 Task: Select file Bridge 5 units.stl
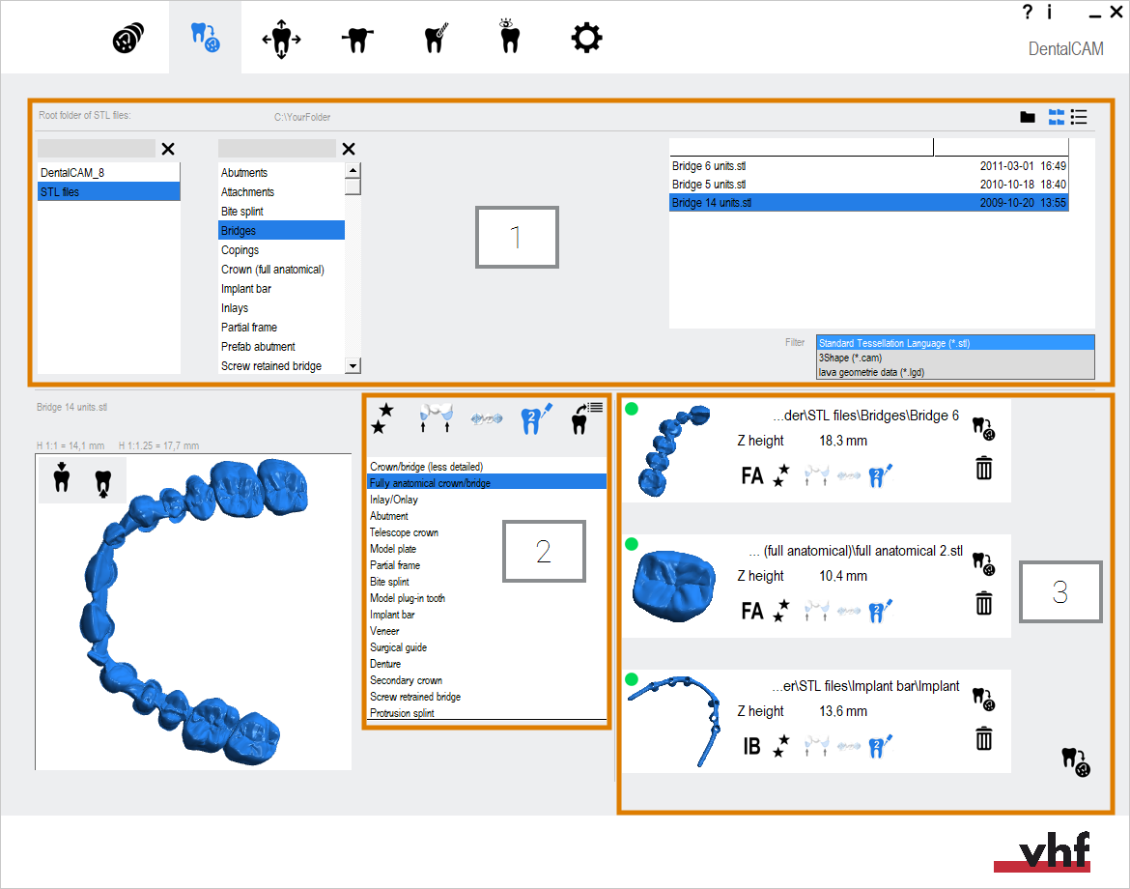(x=868, y=185)
